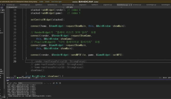Open the GLTexture.cpp tab
Screen dimensions: 171x99
[137, 5]
